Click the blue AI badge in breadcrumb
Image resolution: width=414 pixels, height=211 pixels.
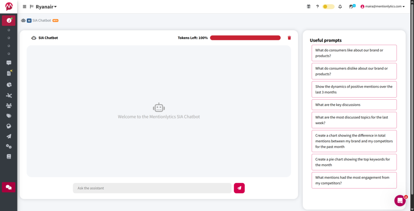(29, 20)
